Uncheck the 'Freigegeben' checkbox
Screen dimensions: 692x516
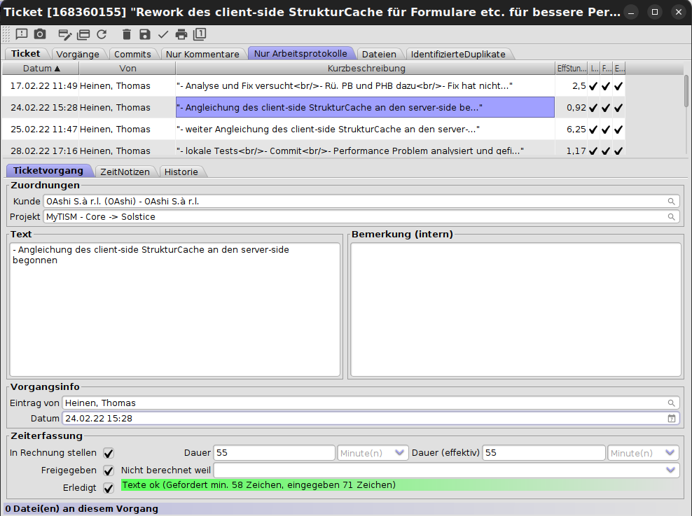click(109, 470)
